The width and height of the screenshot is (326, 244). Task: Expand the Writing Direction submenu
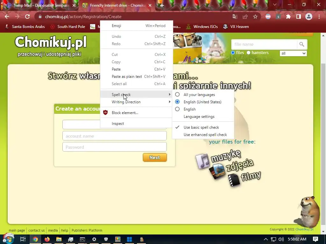tap(136, 102)
